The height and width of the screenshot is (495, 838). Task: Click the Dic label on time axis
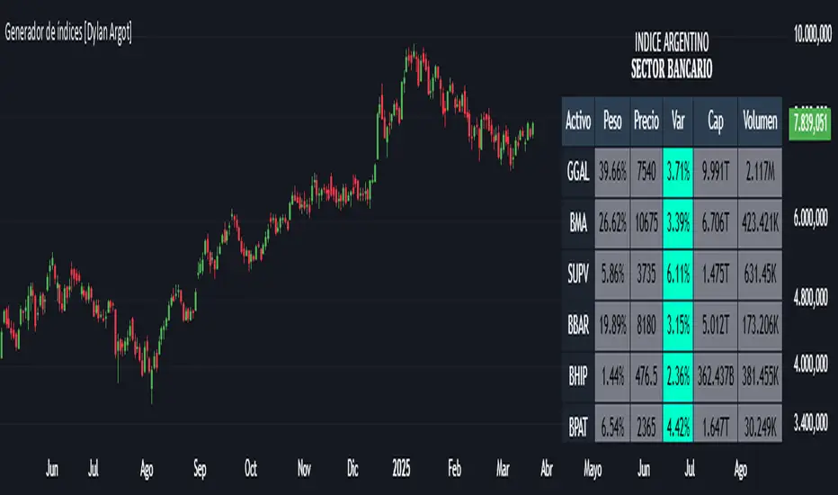[354, 469]
